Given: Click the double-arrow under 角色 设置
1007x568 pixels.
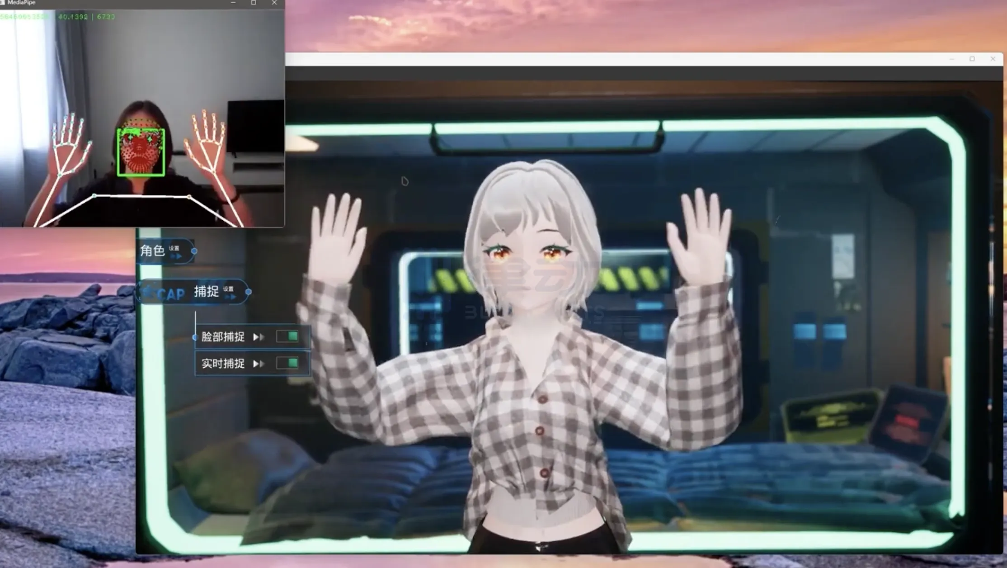Looking at the screenshot, I should click(176, 256).
